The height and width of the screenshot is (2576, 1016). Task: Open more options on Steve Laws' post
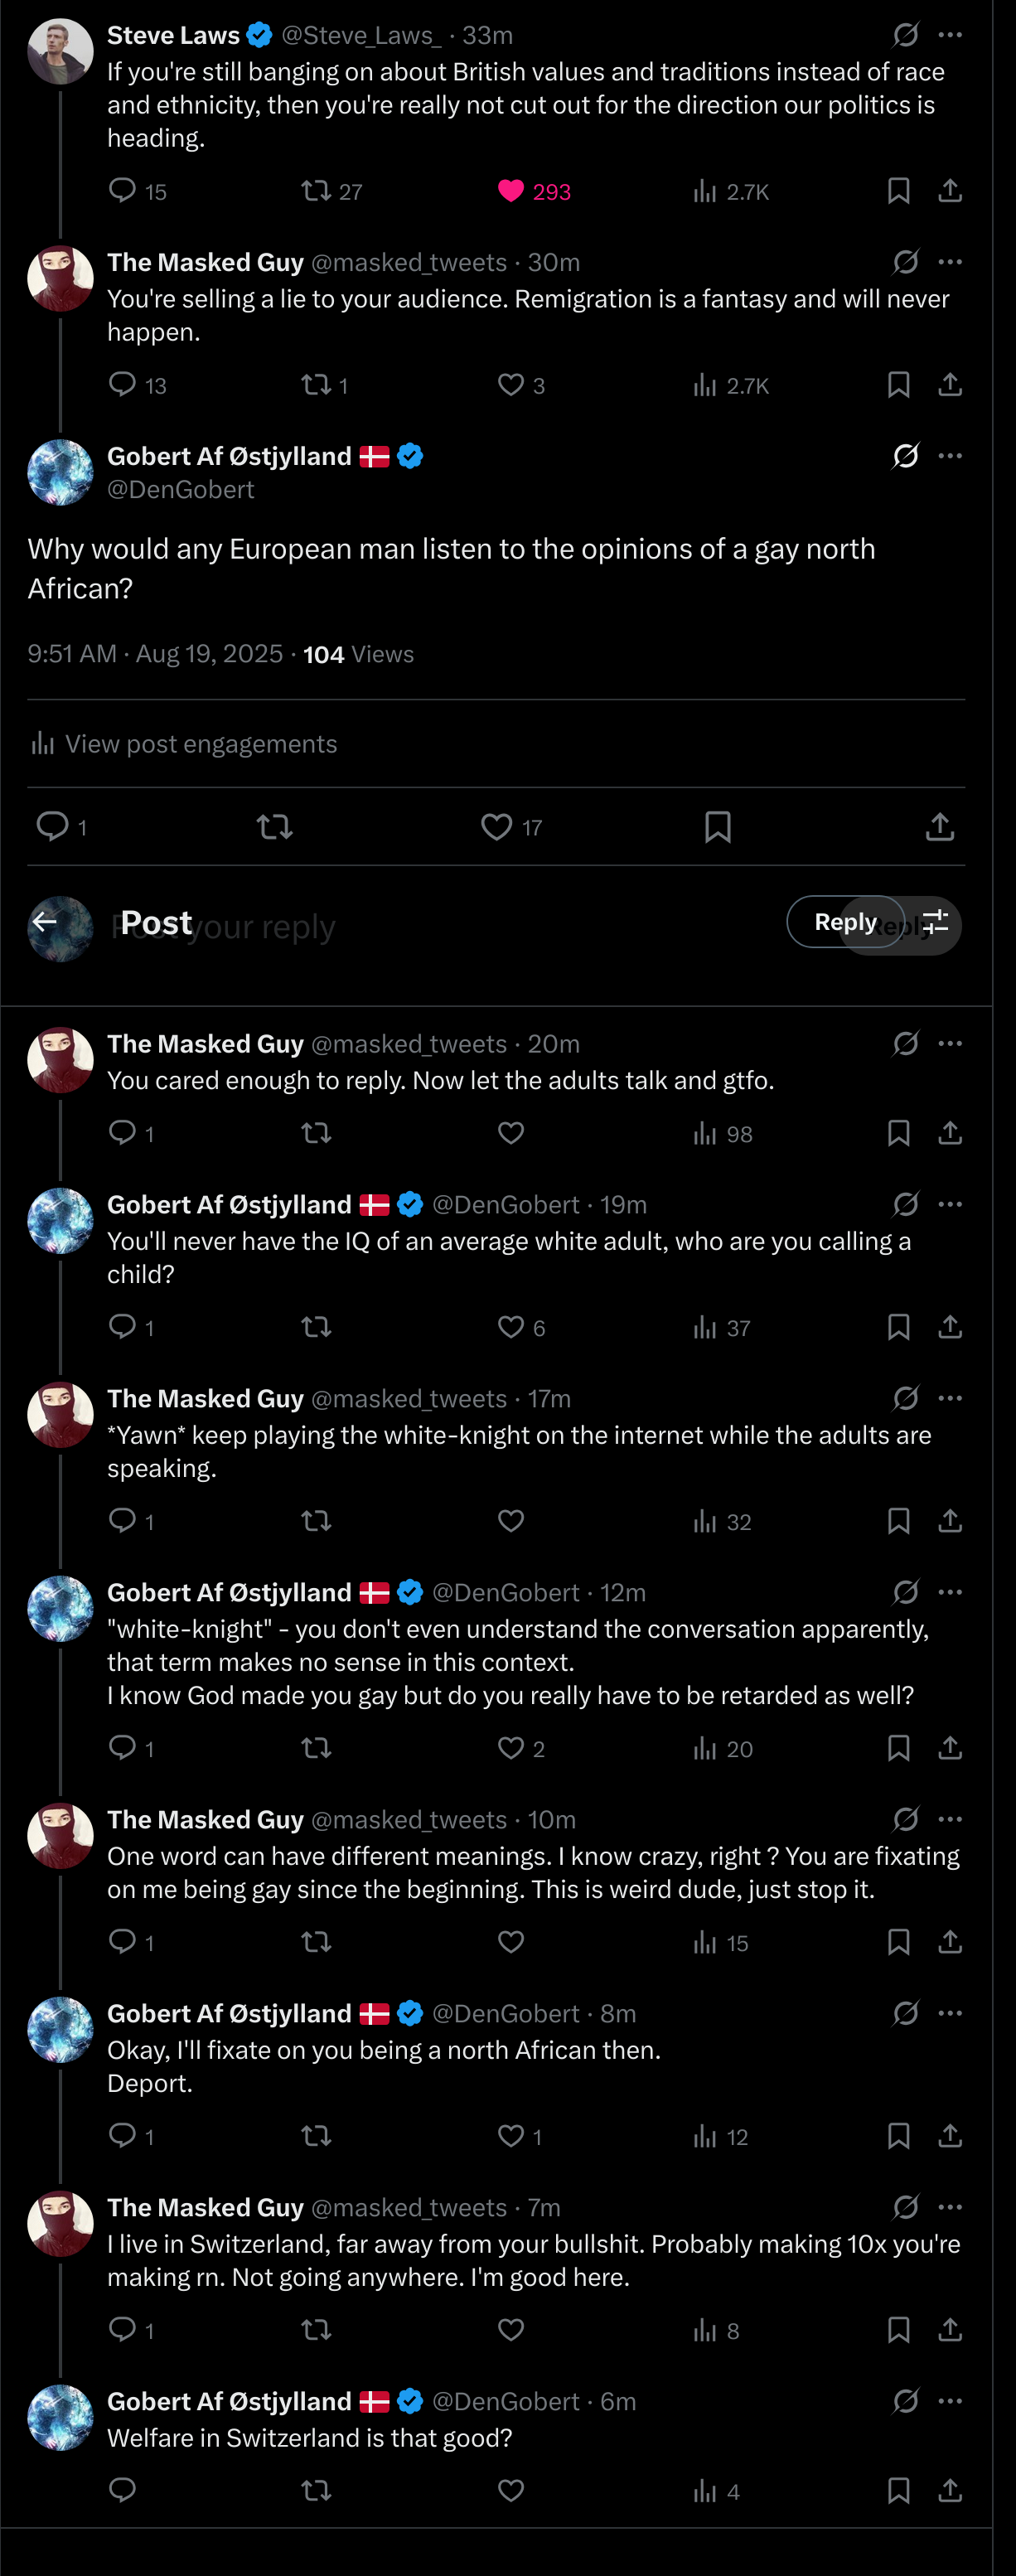point(950,35)
